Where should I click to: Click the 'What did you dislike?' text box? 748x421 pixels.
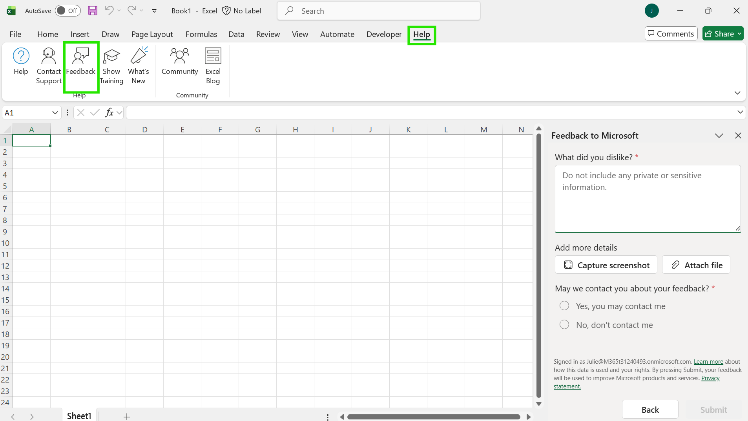coord(648,199)
